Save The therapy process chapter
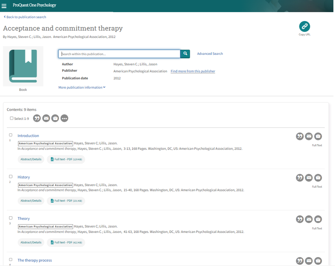The image size is (335, 266). [x=318, y=261]
